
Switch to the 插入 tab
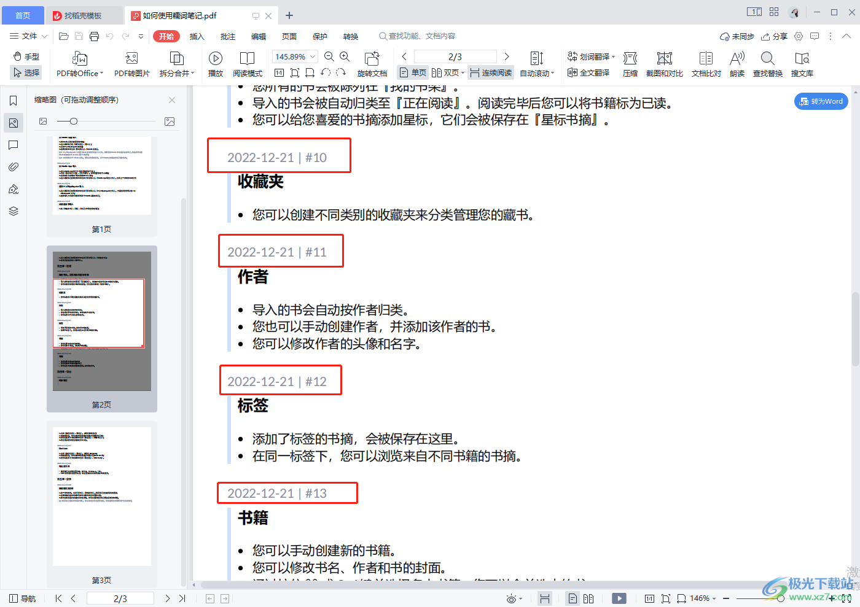(x=197, y=36)
